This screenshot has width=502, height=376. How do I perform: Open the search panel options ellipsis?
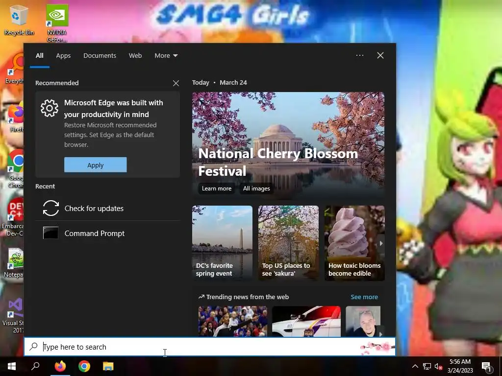tap(360, 55)
